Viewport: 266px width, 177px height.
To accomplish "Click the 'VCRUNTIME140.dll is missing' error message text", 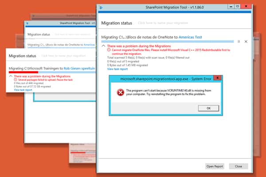I will point(168,92).
